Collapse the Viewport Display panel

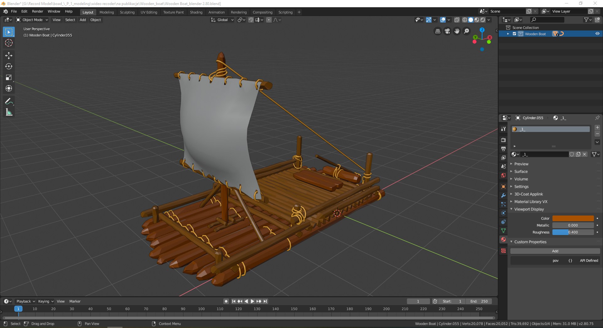coord(529,209)
